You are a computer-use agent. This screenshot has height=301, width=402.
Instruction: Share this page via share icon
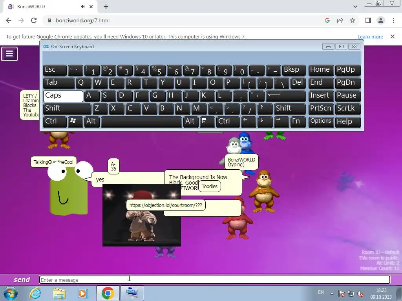click(340, 20)
